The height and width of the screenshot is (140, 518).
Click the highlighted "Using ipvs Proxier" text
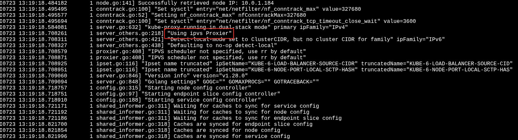pos(199,33)
